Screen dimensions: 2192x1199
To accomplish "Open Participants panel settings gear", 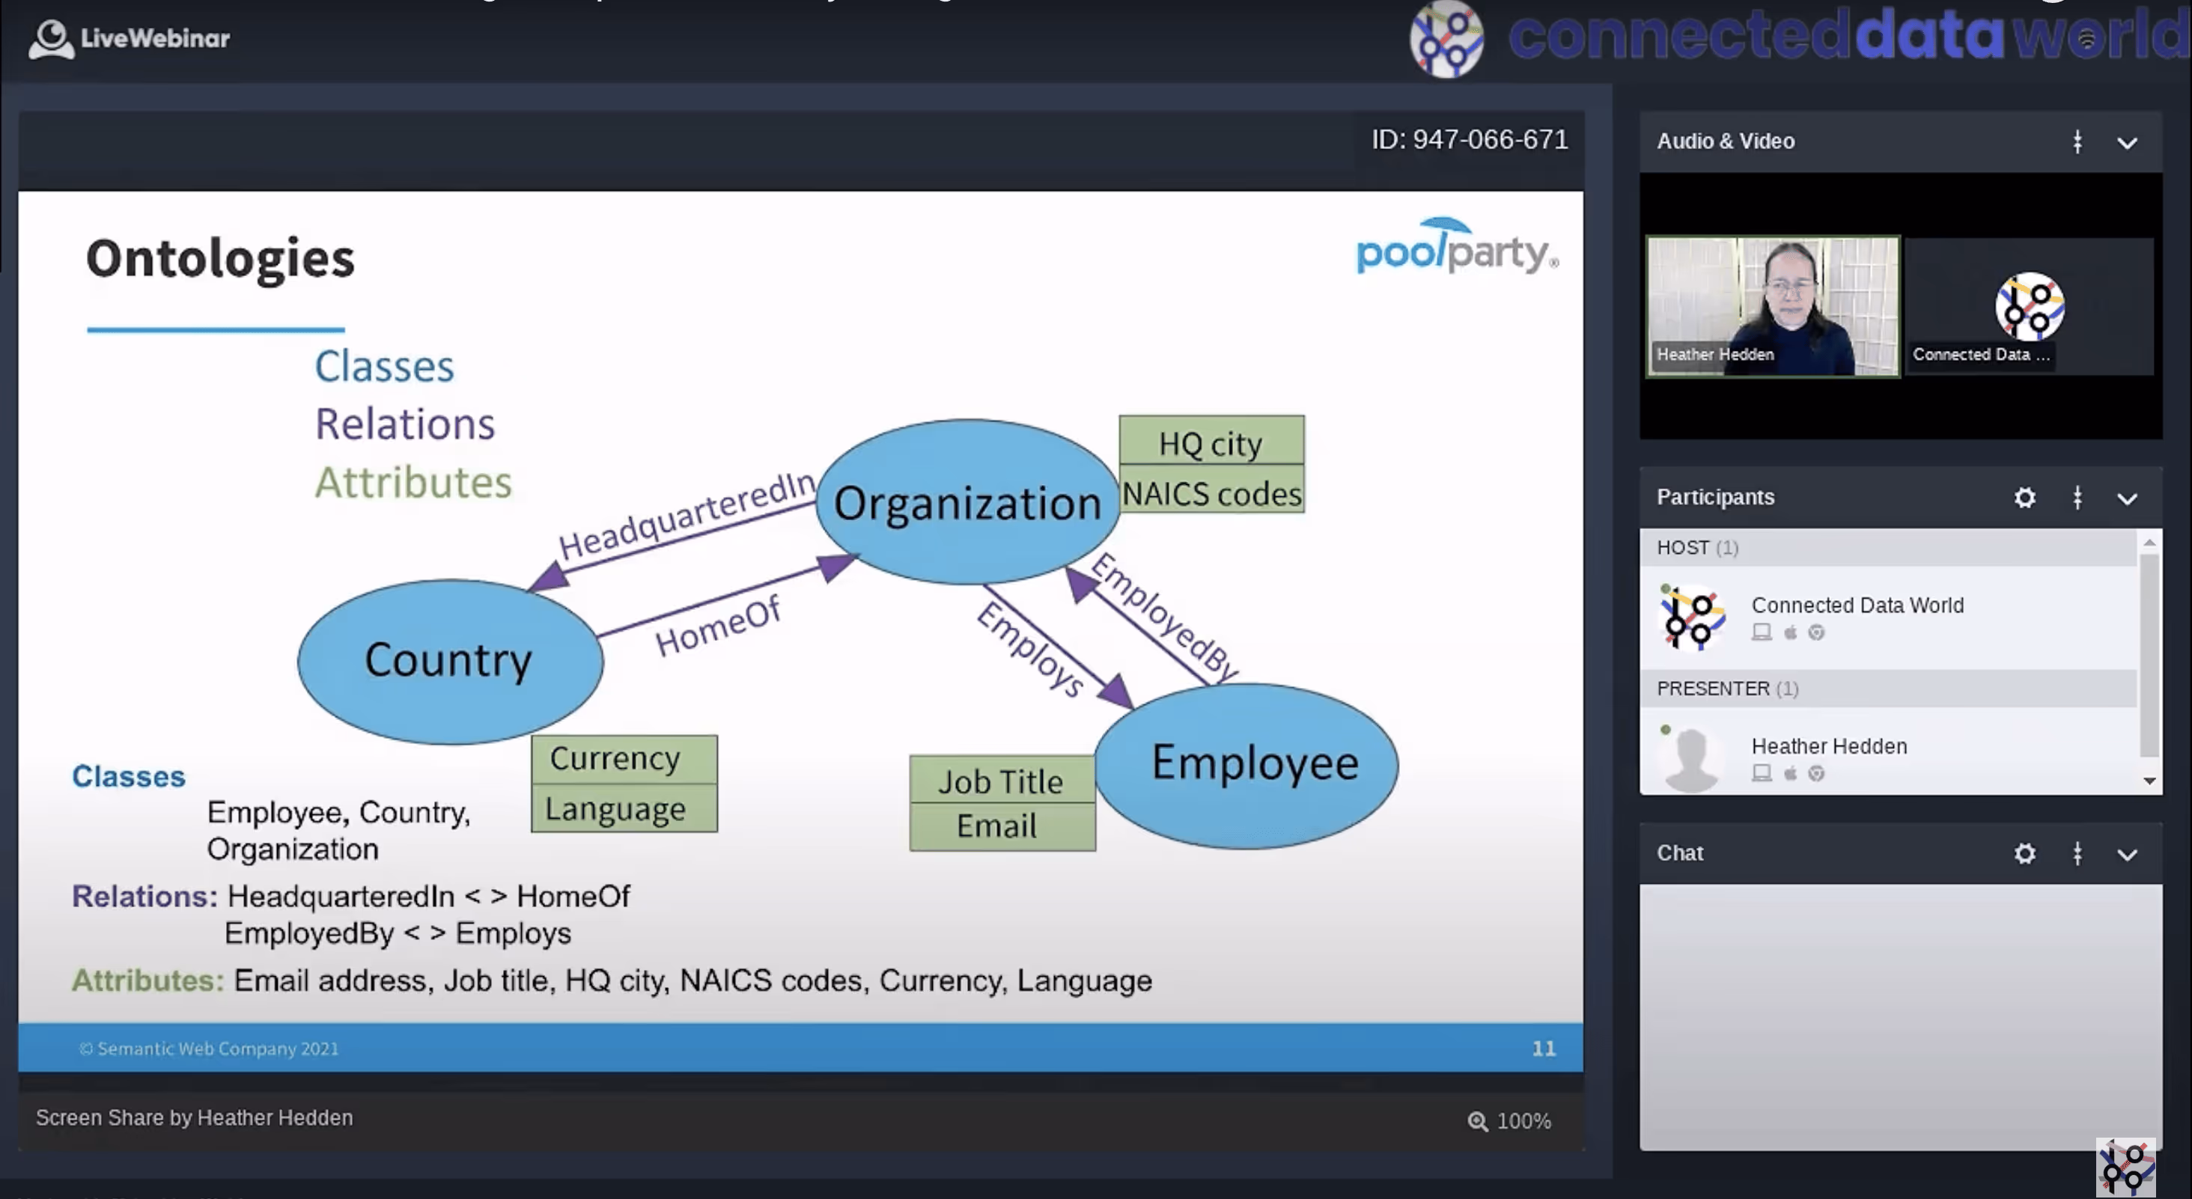I will coord(2024,498).
